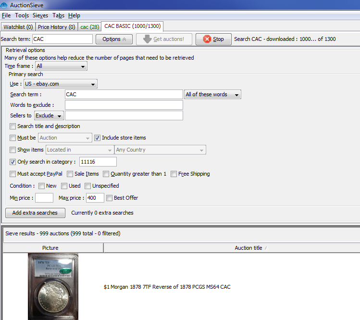Toggle the Must be checkbox
Screen dimensions: 360x320
pyautogui.click(x=12, y=138)
